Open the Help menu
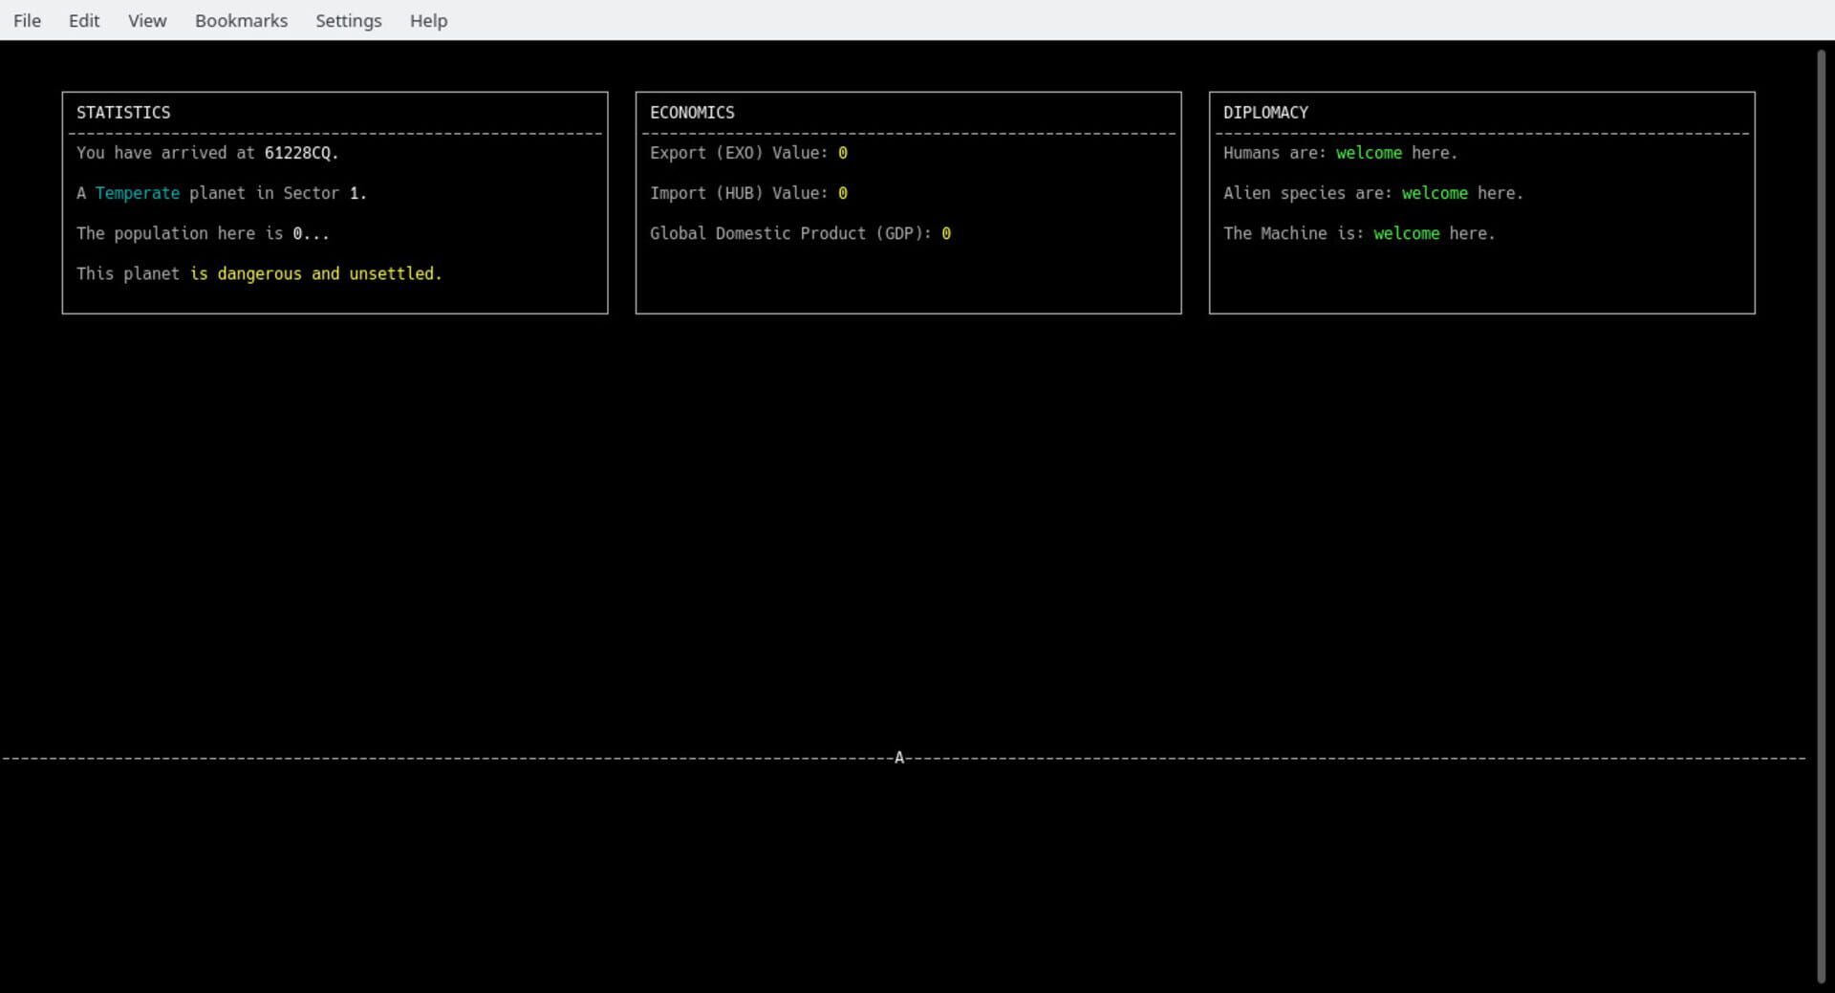The width and height of the screenshot is (1835, 993). pyautogui.click(x=427, y=20)
